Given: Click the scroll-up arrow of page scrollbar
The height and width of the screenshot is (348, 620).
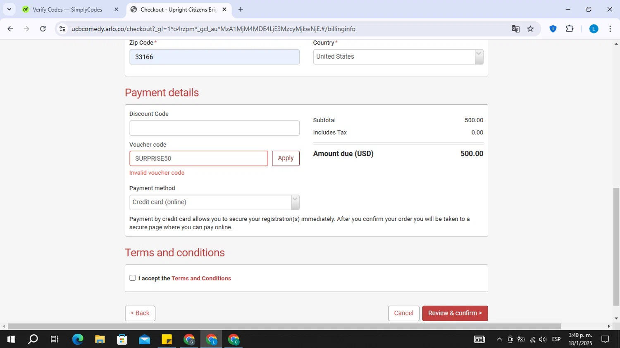Looking at the screenshot, I should [616, 44].
